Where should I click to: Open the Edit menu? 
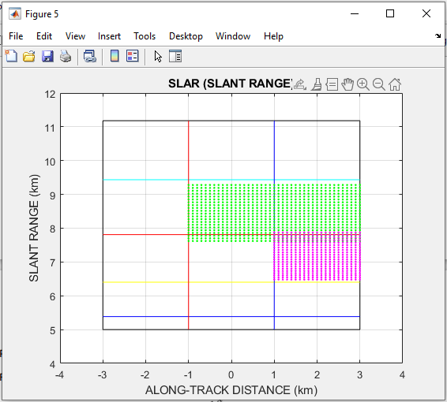(44, 36)
